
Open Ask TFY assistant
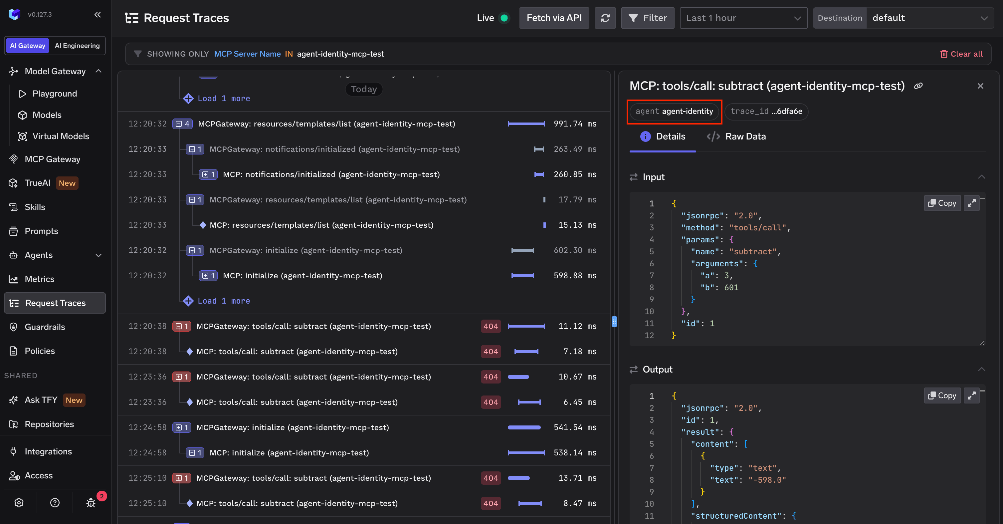pos(41,400)
